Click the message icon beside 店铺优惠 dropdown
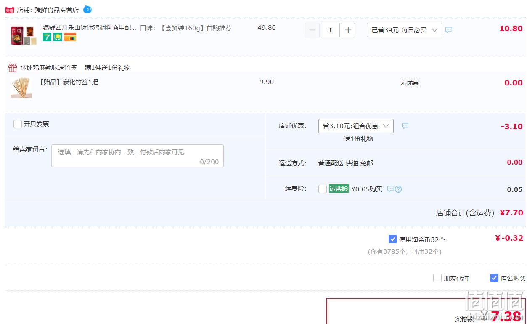The width and height of the screenshot is (527, 324). 405,126
